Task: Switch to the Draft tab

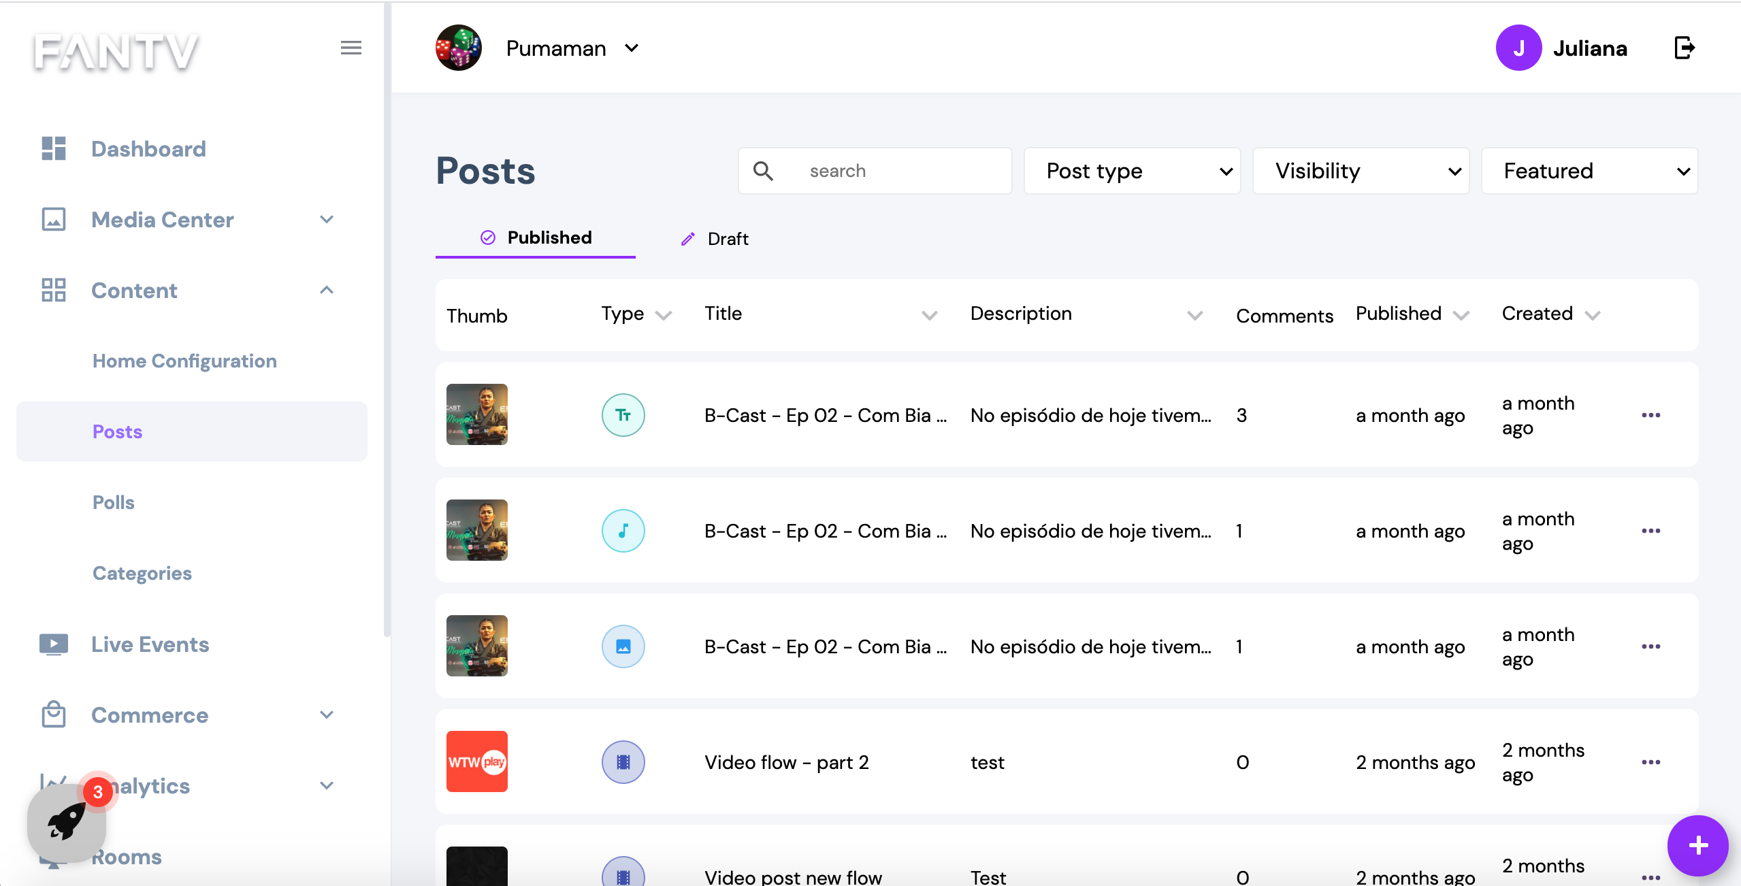Action: pyautogui.click(x=715, y=239)
